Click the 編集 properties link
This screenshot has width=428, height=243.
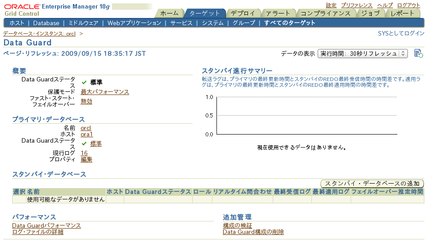[86, 159]
